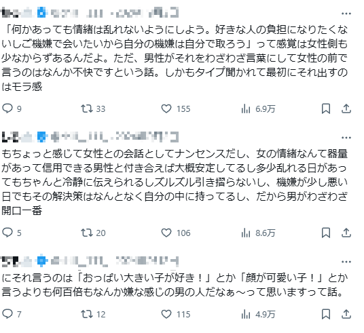Share the second tweet
The width and height of the screenshot is (364, 333).
pyautogui.click(x=346, y=233)
